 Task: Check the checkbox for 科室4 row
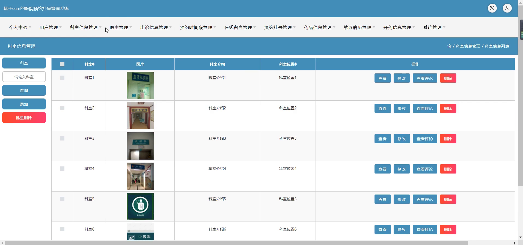(62, 169)
